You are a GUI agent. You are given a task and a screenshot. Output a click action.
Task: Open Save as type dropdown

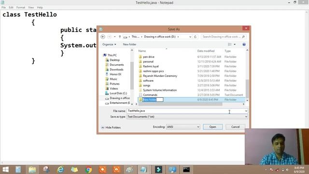(x=187, y=117)
